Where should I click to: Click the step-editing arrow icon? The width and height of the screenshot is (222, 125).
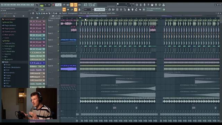pos(68,9)
